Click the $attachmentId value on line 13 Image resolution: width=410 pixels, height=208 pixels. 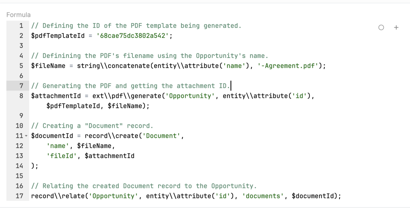pyautogui.click(x=109, y=156)
